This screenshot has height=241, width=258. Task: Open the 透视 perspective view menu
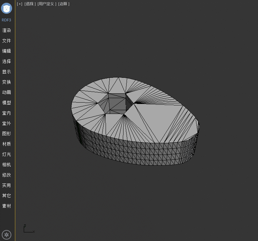(30, 4)
